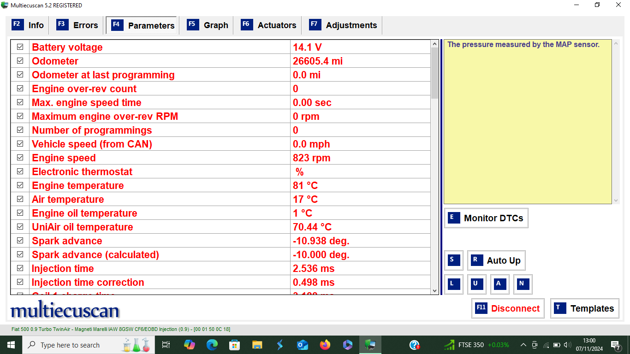Click parameter list scrollbar up arrow
The width and height of the screenshot is (630, 354).
pos(434,44)
